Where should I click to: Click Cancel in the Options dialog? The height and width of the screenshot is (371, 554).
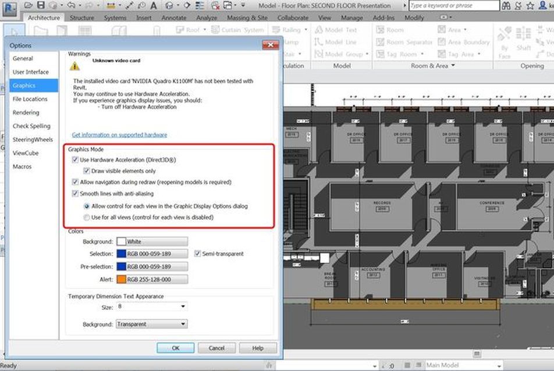click(x=216, y=348)
